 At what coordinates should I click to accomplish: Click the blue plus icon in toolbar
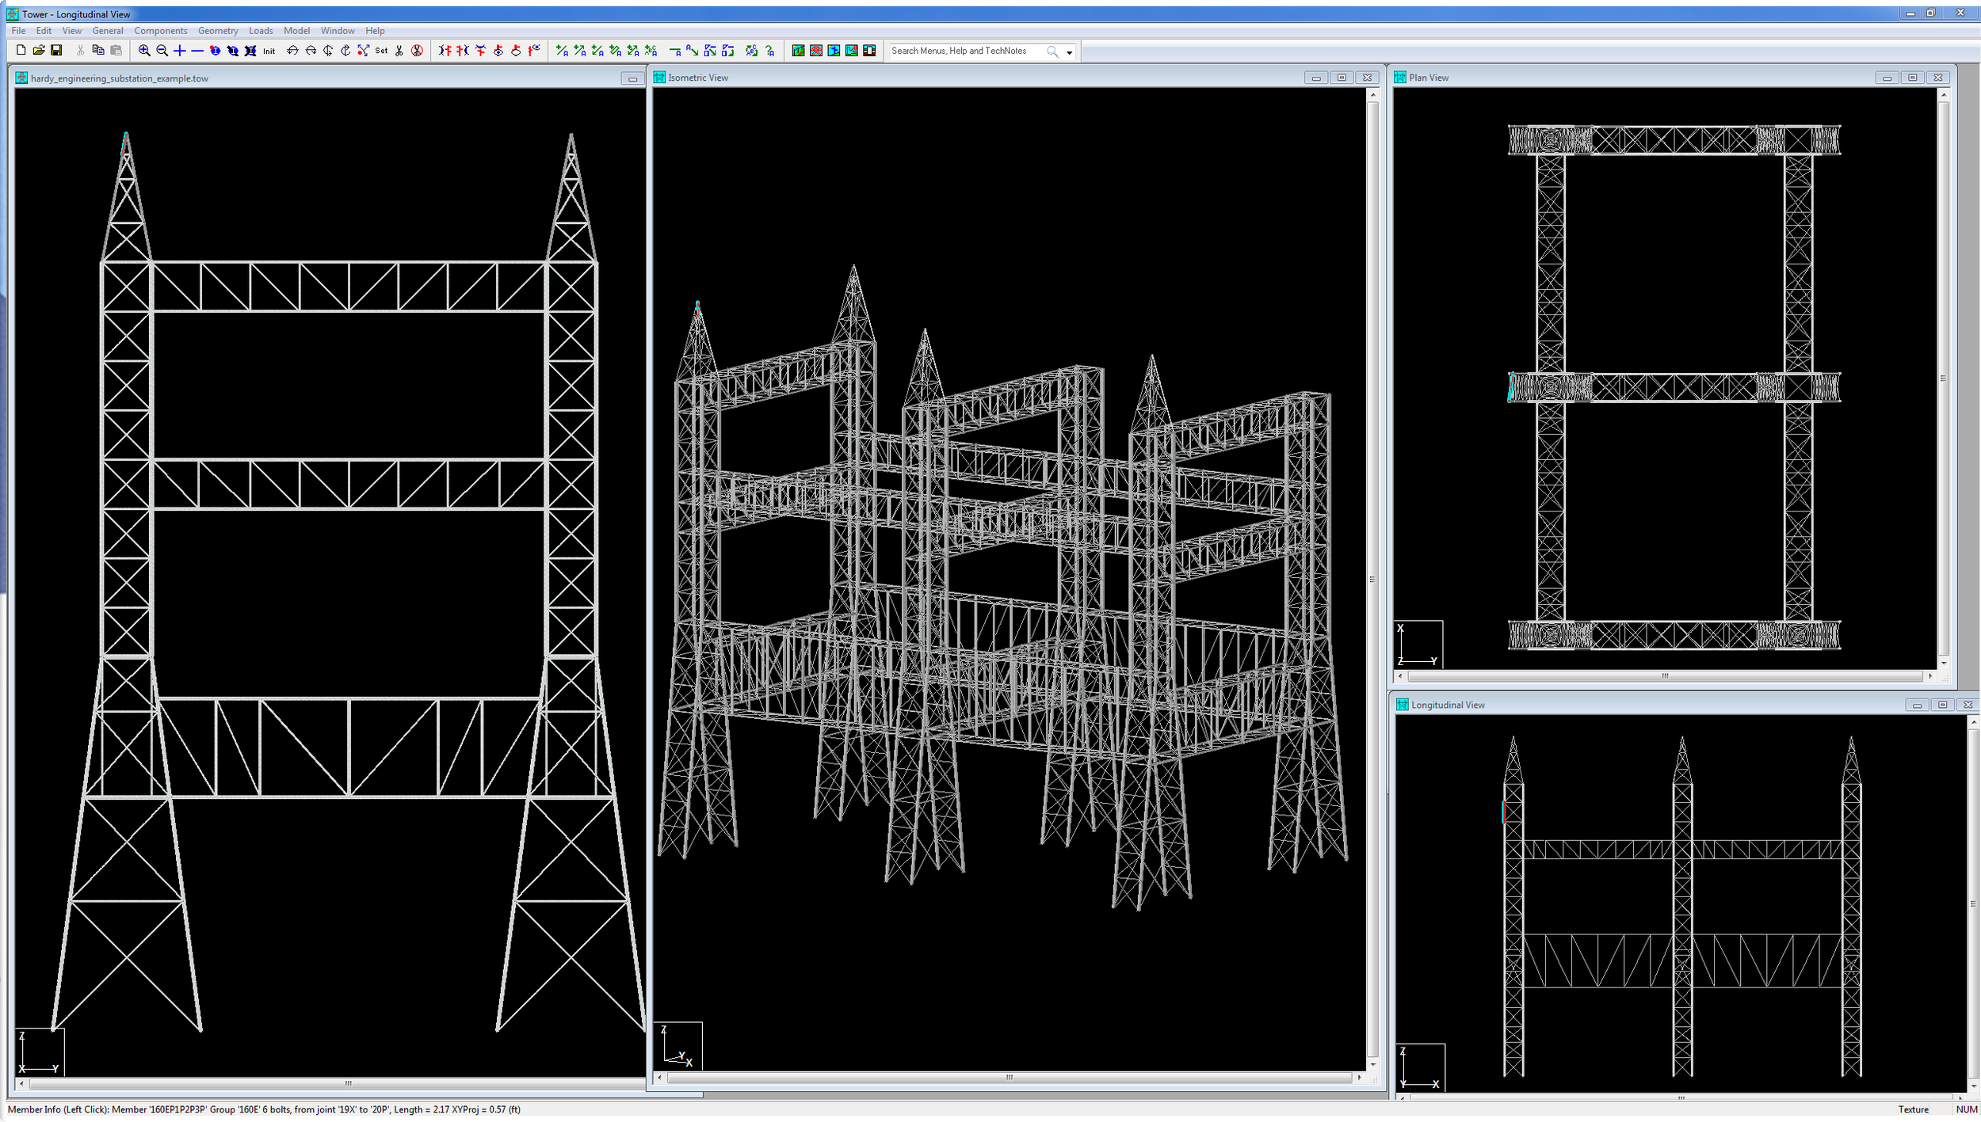click(x=180, y=51)
